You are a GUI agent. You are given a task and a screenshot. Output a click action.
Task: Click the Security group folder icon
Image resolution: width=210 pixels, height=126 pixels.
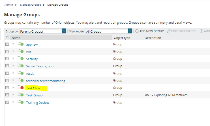click(21, 58)
